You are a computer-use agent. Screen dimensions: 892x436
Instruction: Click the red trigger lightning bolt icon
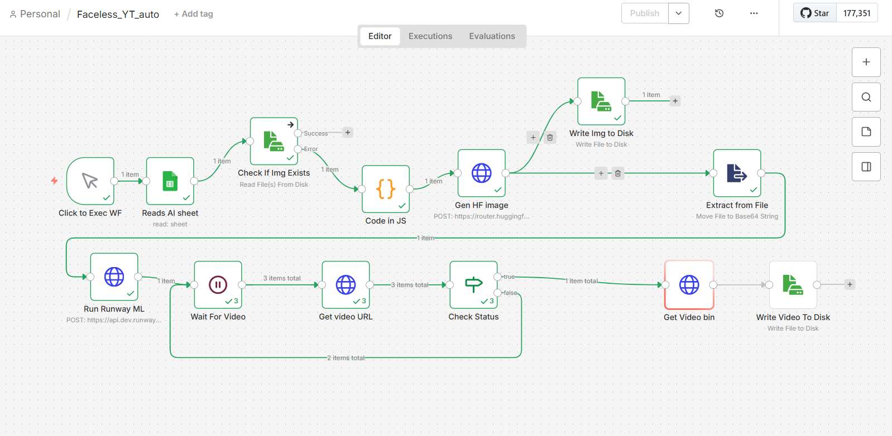(54, 181)
